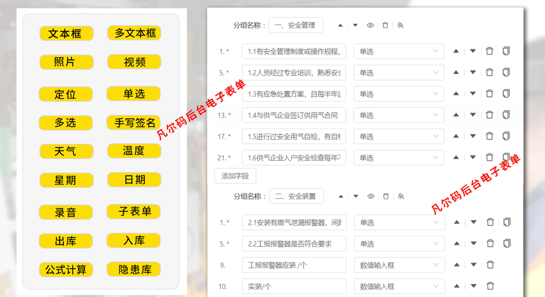545x297 pixels.
Task: Delete the 1.4 supply contract field
Action: (x=490, y=115)
